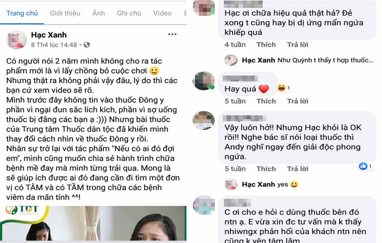Click Hạc Xanh avatar beside 'yes' reply
Screen dimensions: 382x243
(x=231, y=184)
